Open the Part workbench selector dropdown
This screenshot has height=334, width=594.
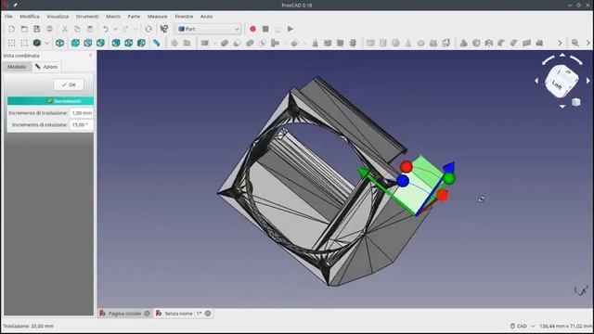[208, 29]
